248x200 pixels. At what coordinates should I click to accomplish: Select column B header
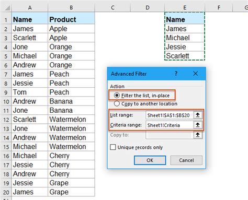click(71, 8)
